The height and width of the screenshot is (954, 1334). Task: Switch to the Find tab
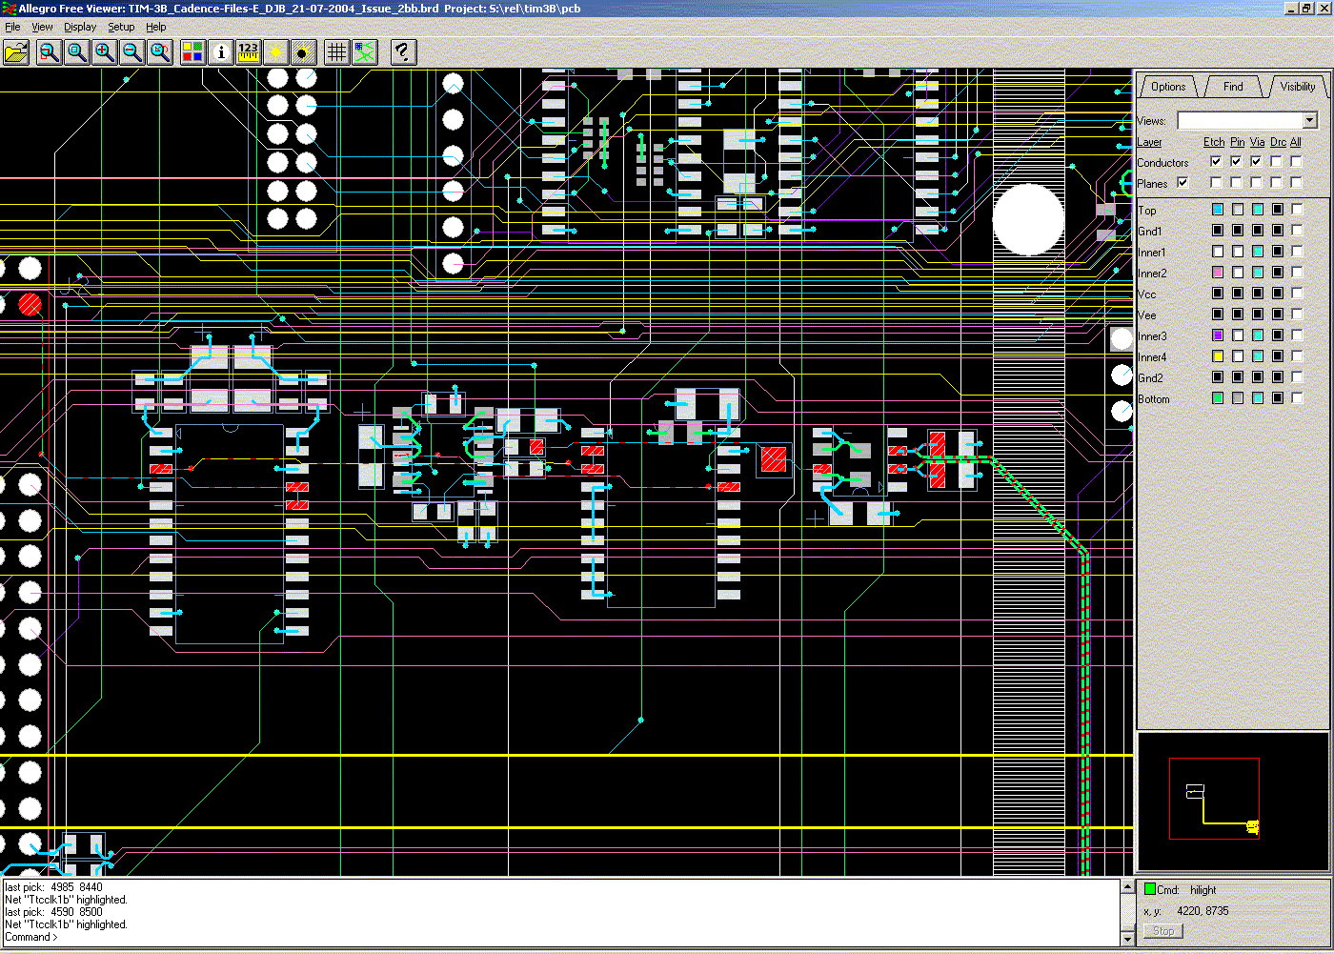1233,87
